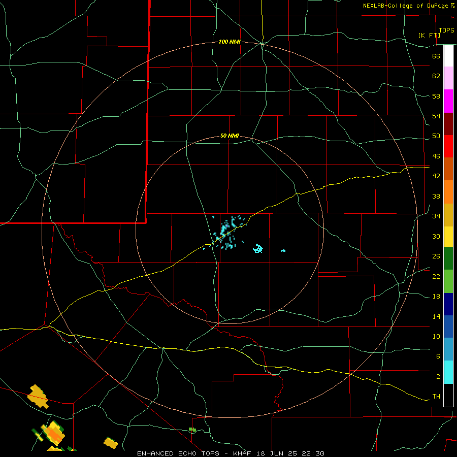
Task: Select the dark red legend swatch near 54
Action: pyautogui.click(x=448, y=124)
